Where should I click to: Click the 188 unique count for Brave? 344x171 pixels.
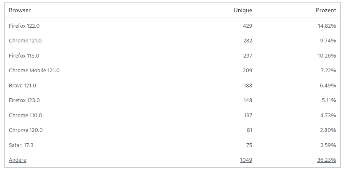tap(248, 86)
